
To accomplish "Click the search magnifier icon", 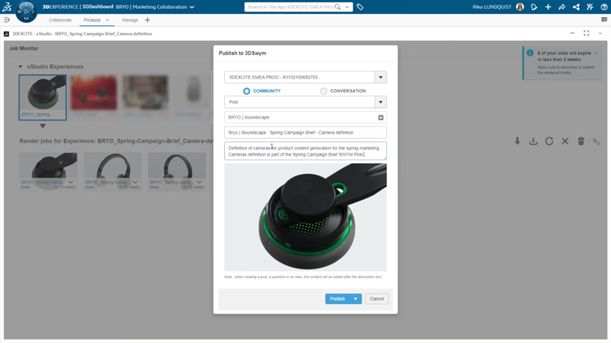I will [x=337, y=7].
